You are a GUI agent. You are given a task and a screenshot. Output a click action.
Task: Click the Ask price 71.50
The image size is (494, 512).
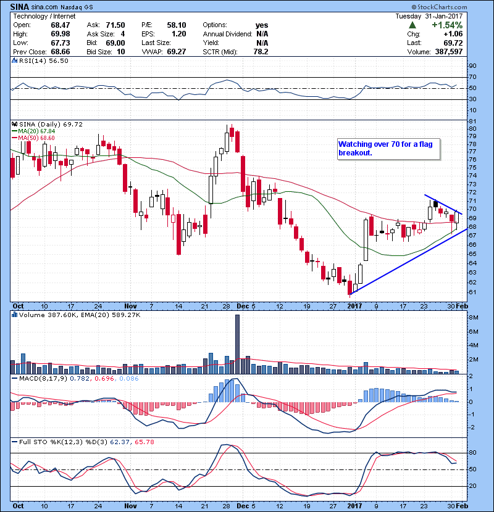(x=115, y=25)
